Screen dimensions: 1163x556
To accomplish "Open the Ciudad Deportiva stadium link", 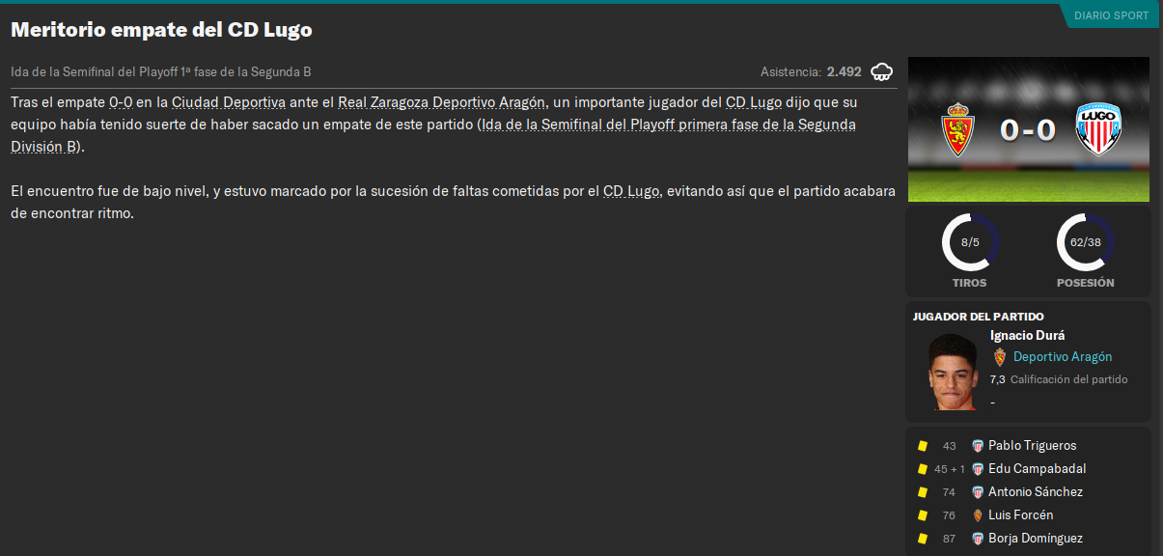I will coord(229,102).
